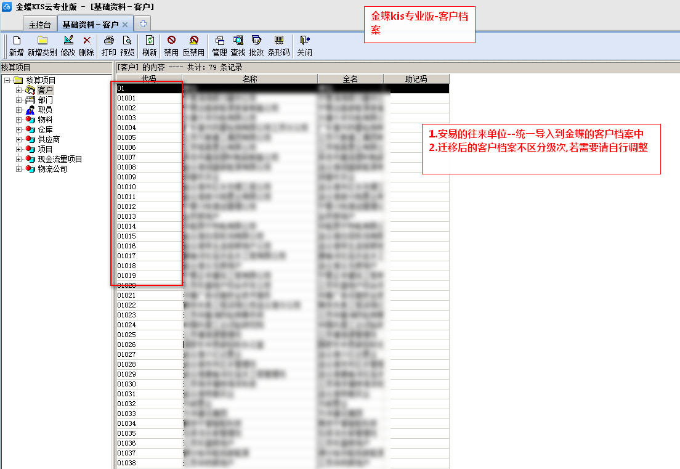This screenshot has width=680, height=469.
Task: Click the 打印 (Print) toolbar icon
Action: click(x=108, y=41)
